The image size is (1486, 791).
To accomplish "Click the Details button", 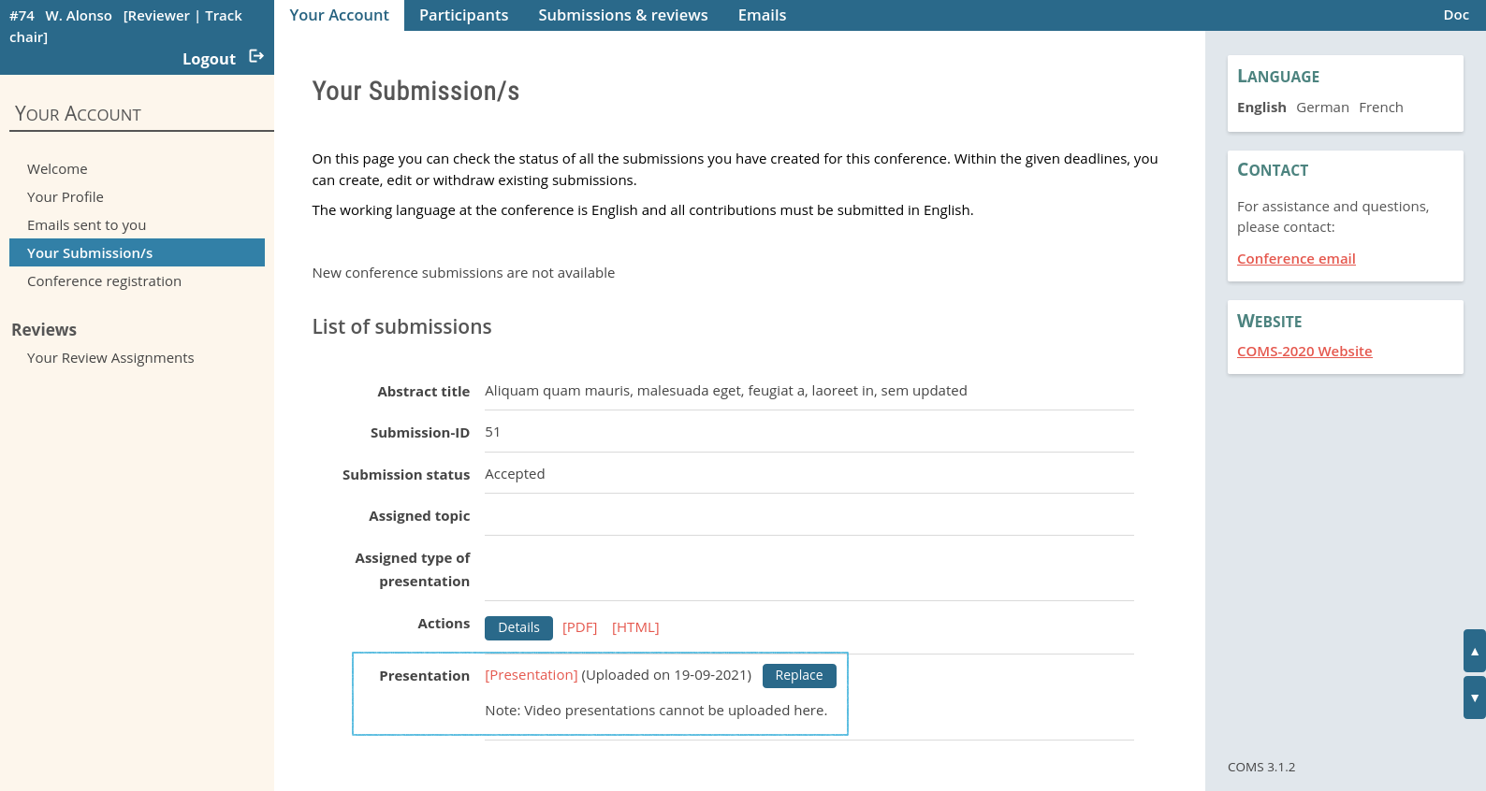I will pos(518,627).
